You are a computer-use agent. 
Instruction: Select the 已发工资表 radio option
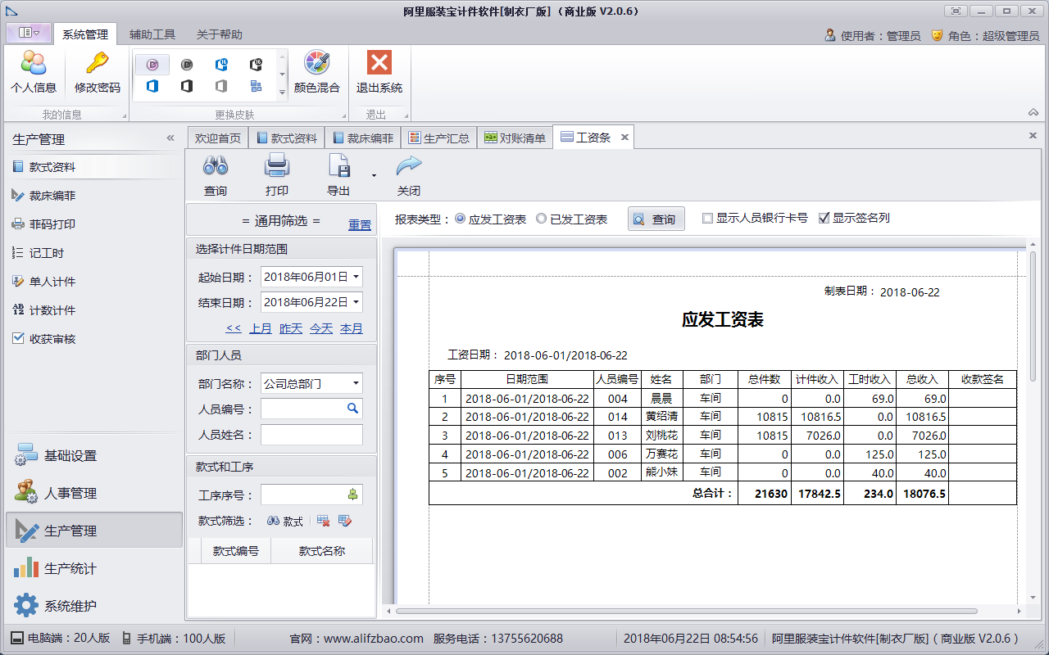(542, 219)
